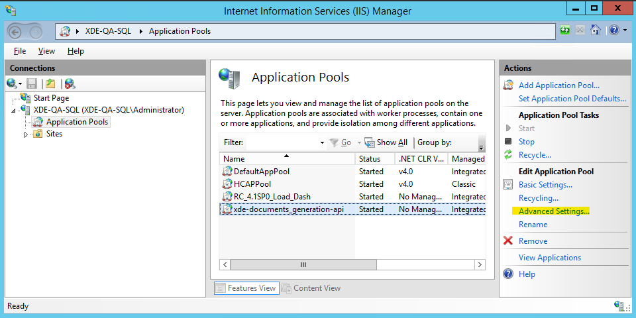Click View Applications link
The image size is (636, 318).
550,258
